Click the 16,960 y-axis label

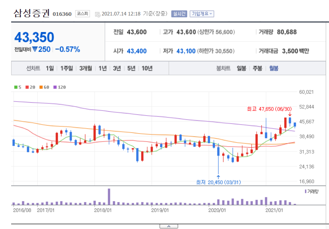pyautogui.click(x=307, y=181)
